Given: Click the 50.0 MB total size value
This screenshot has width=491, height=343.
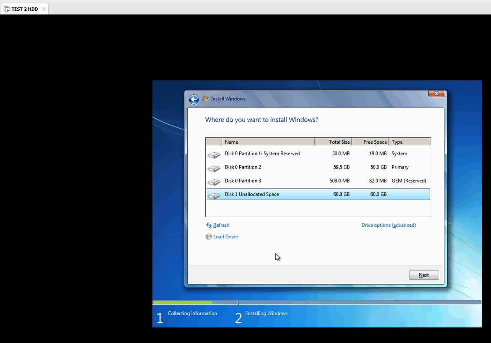Looking at the screenshot, I should 340,153.
